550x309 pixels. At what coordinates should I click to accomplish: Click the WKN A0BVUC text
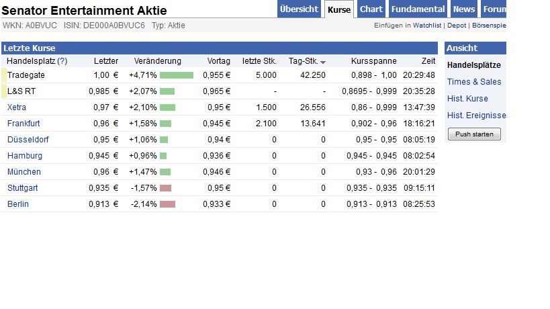click(x=30, y=26)
